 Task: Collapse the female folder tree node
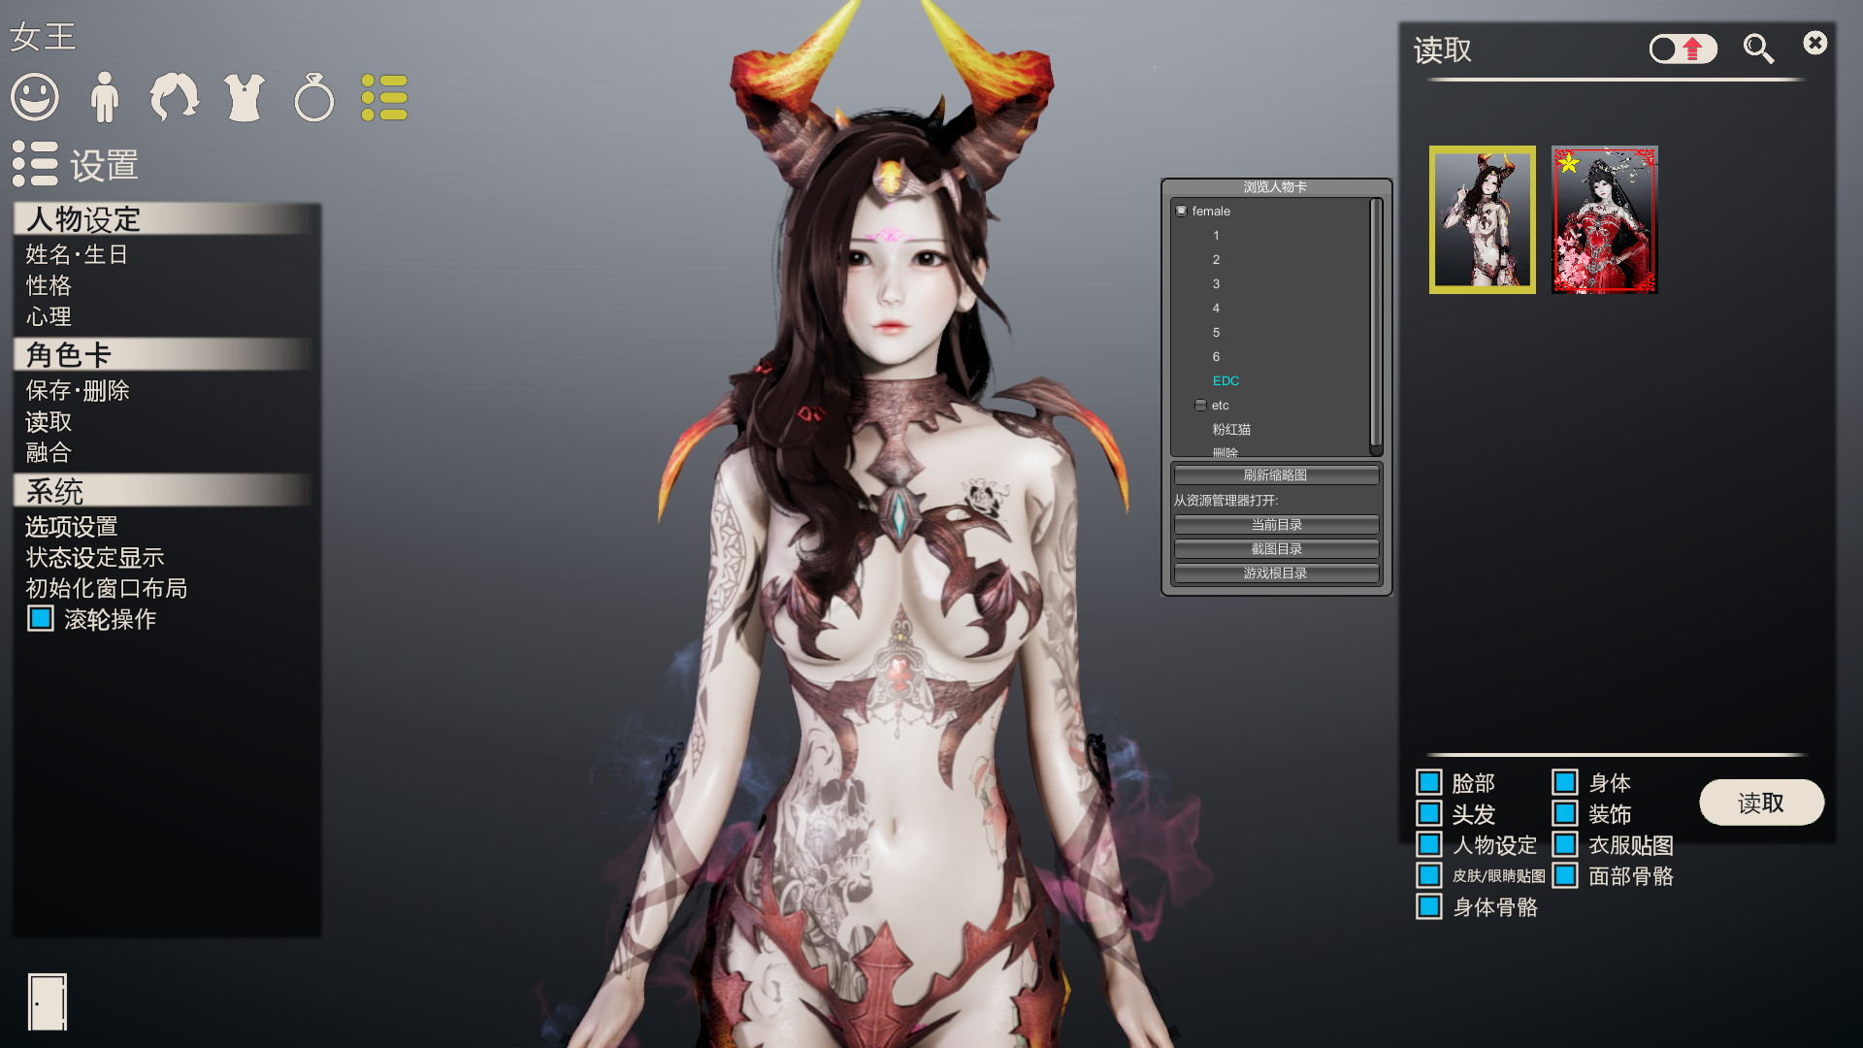[x=1182, y=211]
